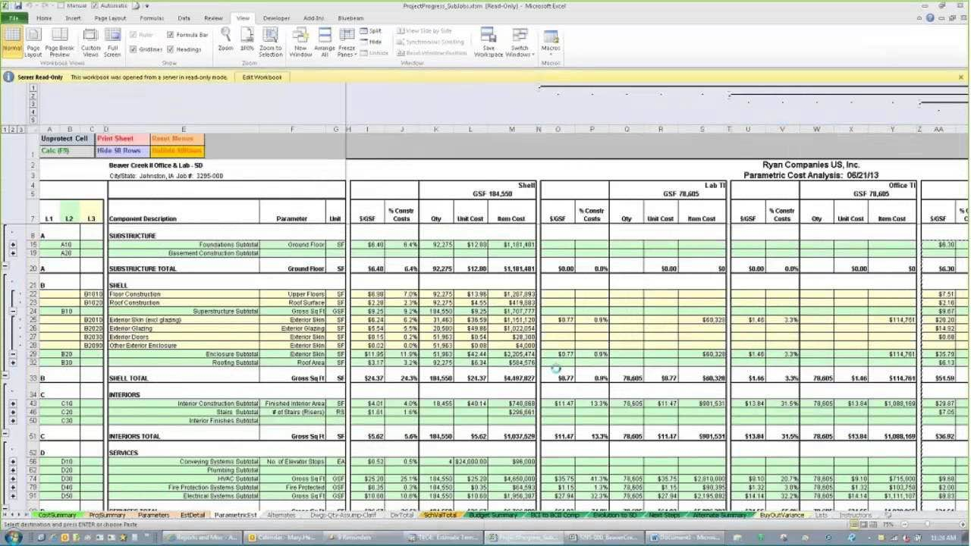Open the Freeze Panes dropdown
This screenshot has width=971, height=546.
click(x=346, y=42)
